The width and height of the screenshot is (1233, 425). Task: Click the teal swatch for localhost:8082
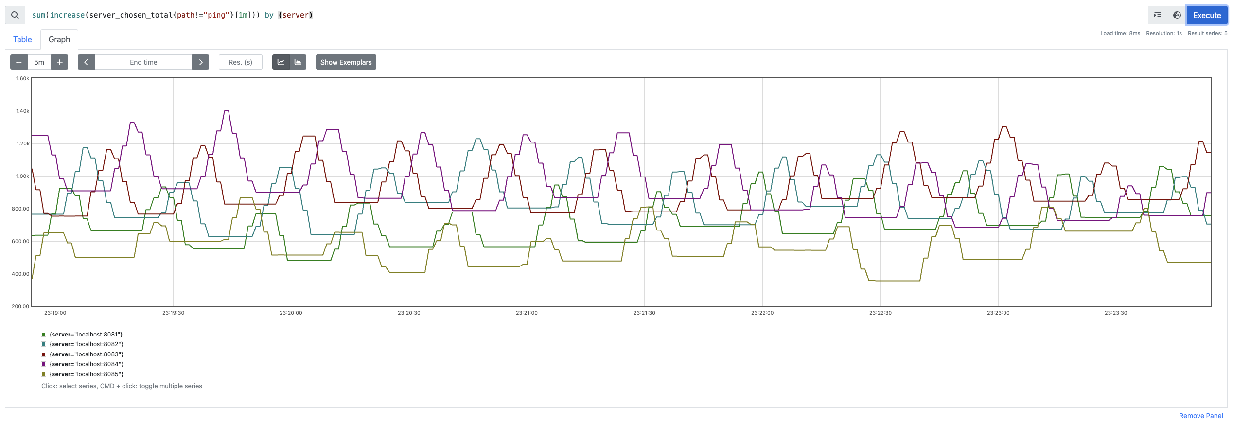pyautogui.click(x=44, y=344)
